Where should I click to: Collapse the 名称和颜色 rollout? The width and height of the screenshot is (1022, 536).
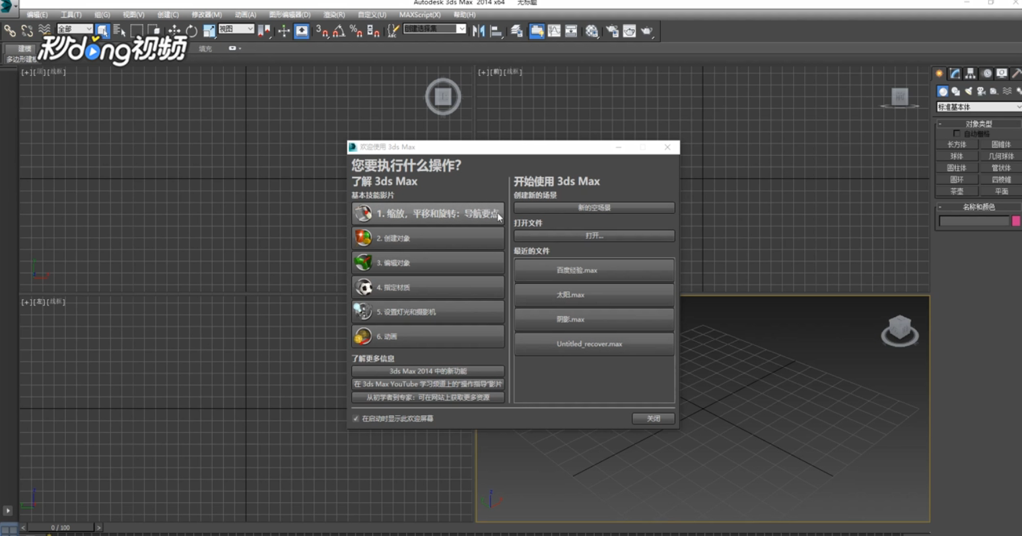click(978, 207)
